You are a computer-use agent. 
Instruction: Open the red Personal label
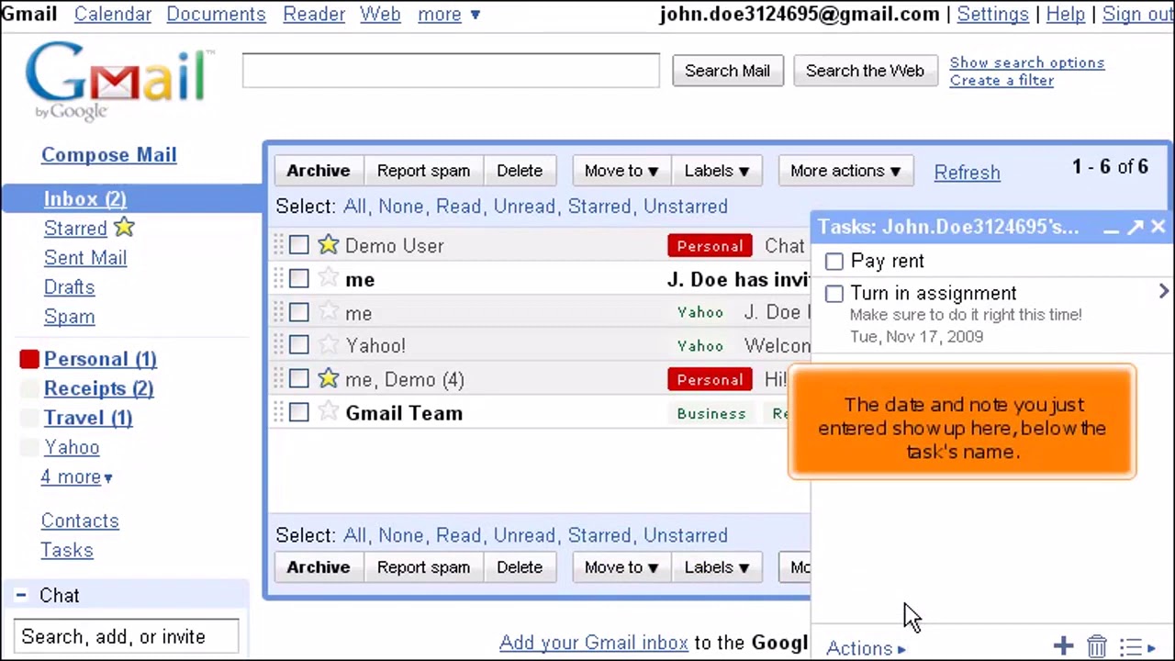tap(100, 359)
